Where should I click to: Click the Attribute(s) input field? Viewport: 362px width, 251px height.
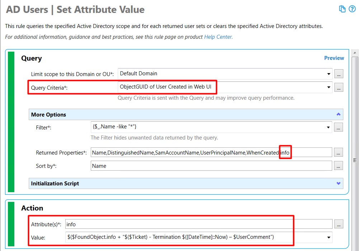(199, 224)
